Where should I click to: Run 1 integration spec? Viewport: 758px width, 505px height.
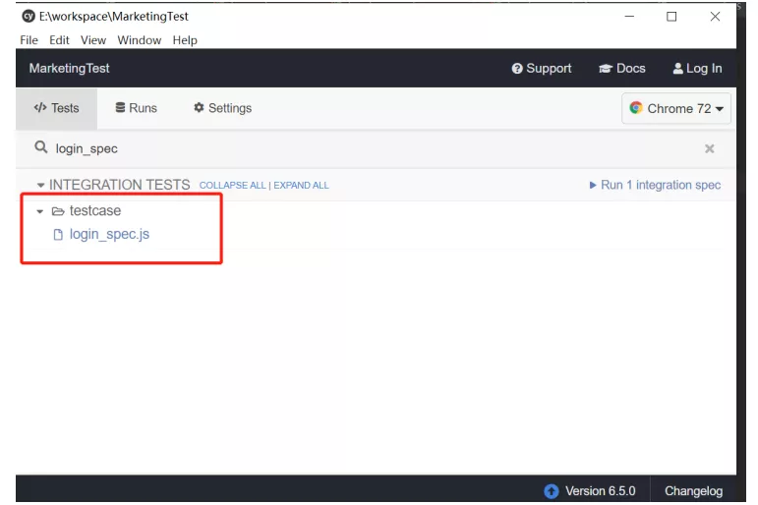point(655,185)
